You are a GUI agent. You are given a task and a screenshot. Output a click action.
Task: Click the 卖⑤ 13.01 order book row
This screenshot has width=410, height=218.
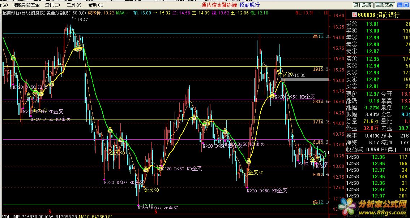[x=378, y=24]
